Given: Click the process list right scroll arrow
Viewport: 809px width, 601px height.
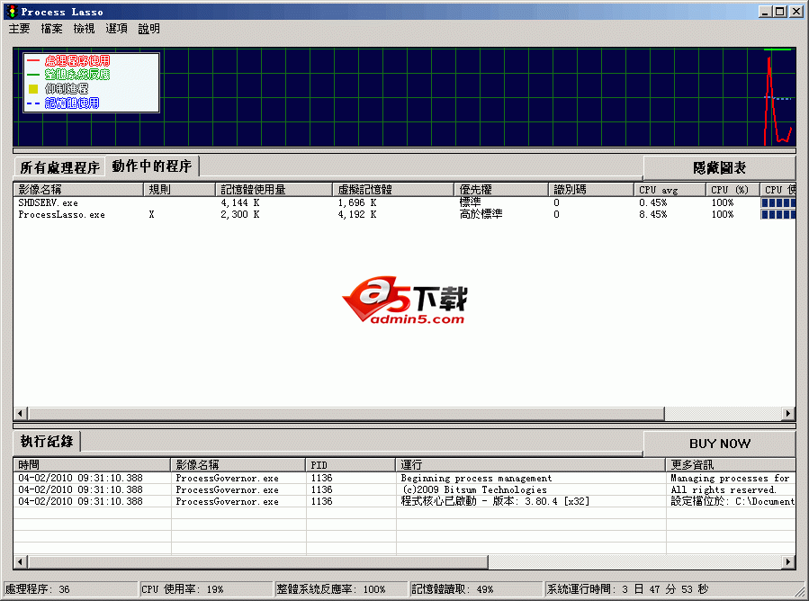Looking at the screenshot, I should point(789,414).
